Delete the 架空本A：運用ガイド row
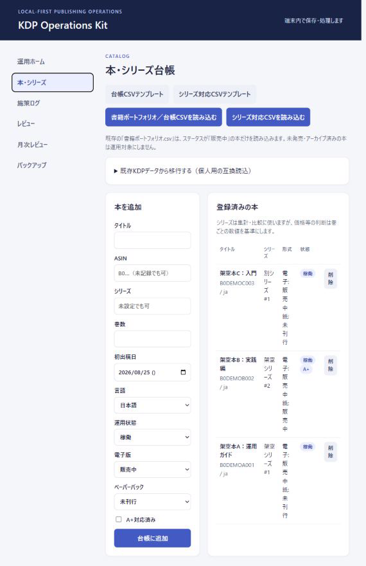 330,452
